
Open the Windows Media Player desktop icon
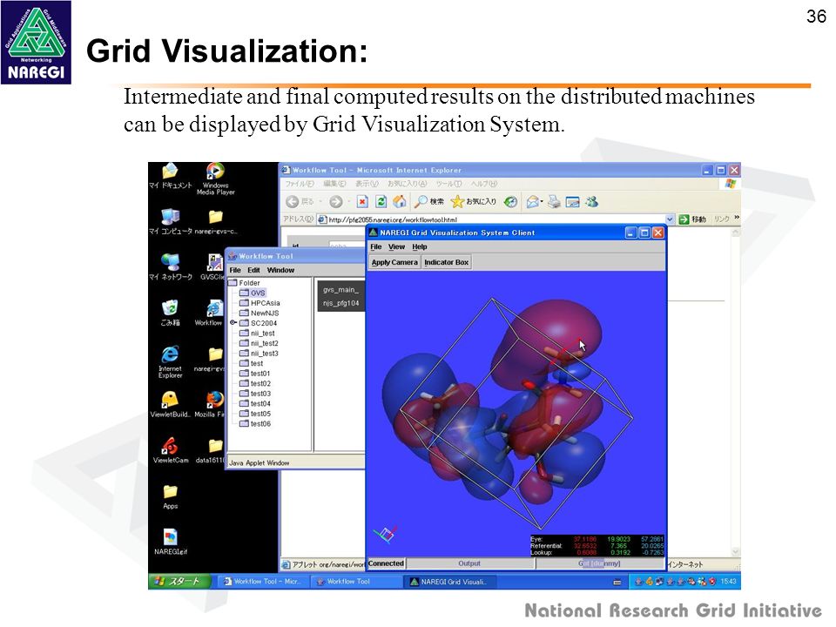pyautogui.click(x=215, y=179)
